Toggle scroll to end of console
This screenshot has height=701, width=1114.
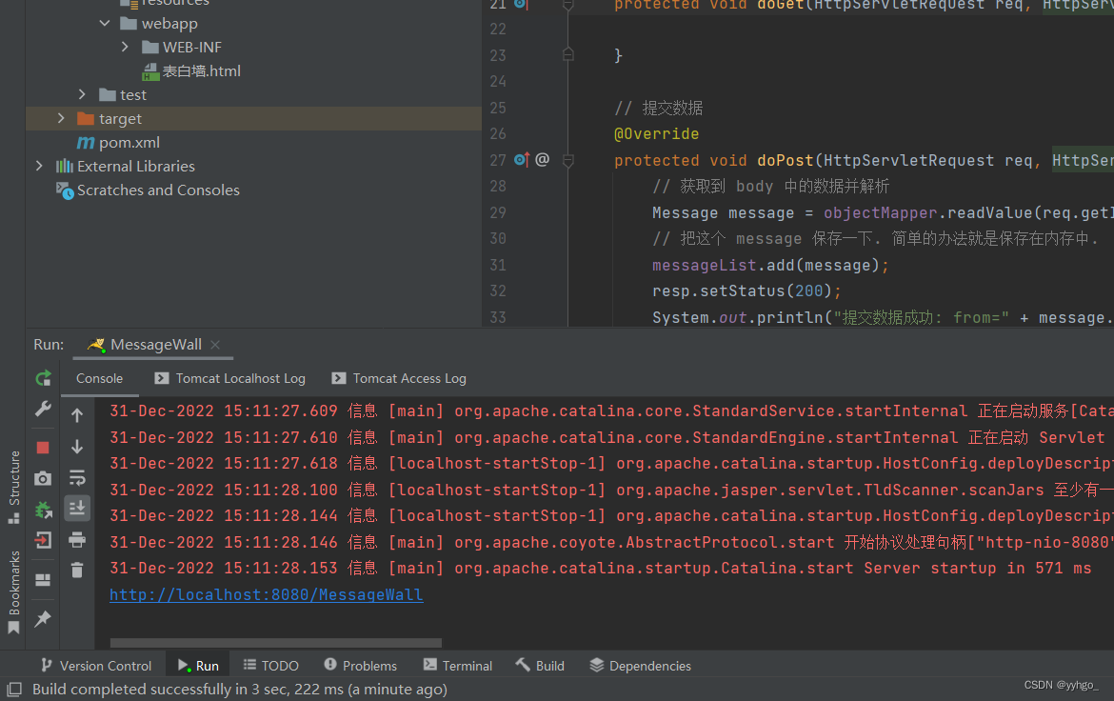[77, 509]
